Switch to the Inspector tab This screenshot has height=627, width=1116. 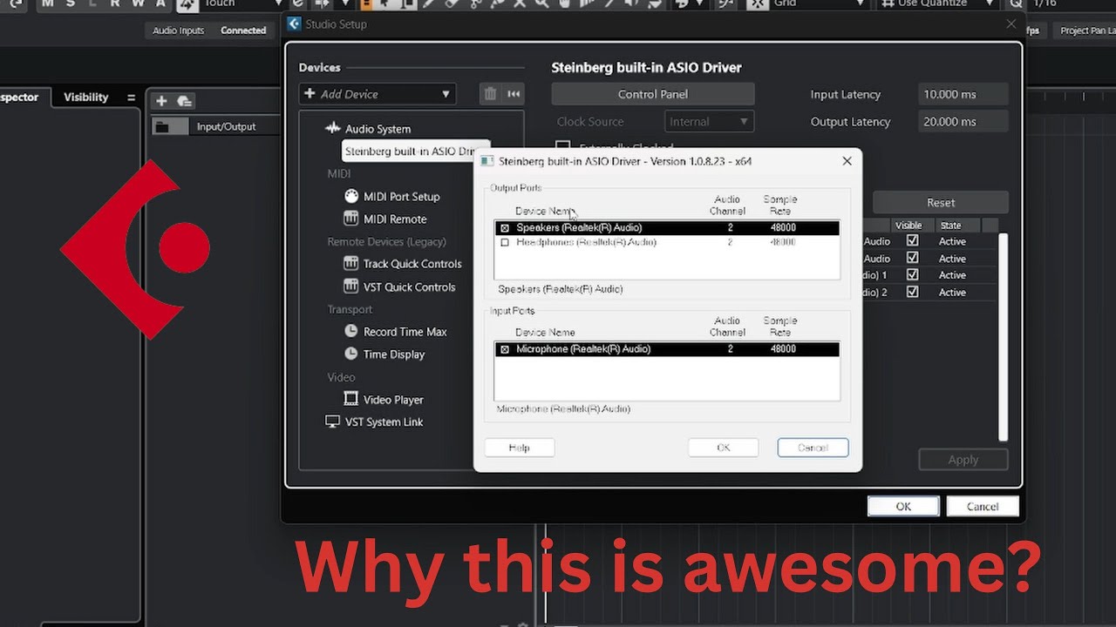(19, 98)
